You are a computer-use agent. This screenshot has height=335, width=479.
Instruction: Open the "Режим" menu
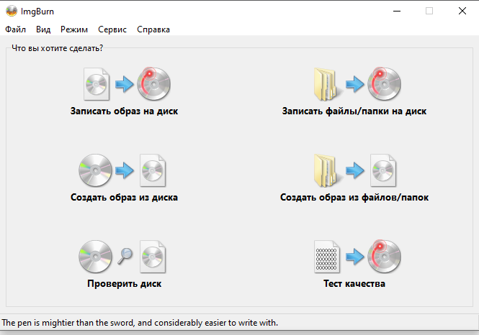(x=74, y=29)
